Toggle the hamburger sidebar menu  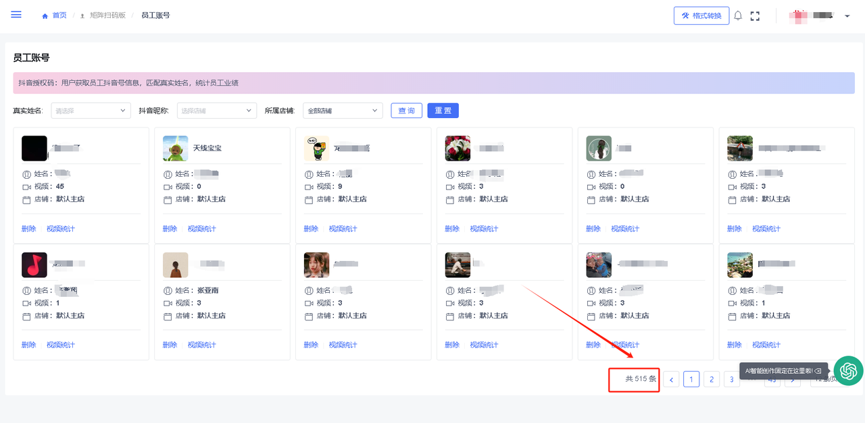point(16,15)
